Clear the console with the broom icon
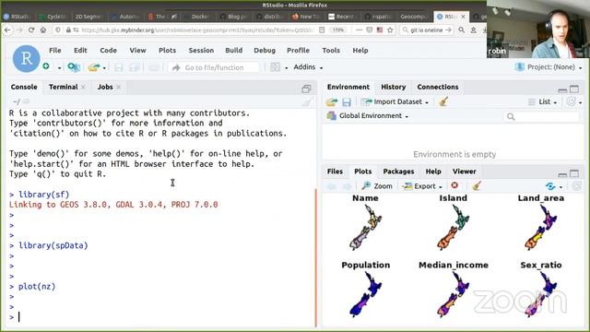Viewport: 590px width, 332px height. point(307,102)
